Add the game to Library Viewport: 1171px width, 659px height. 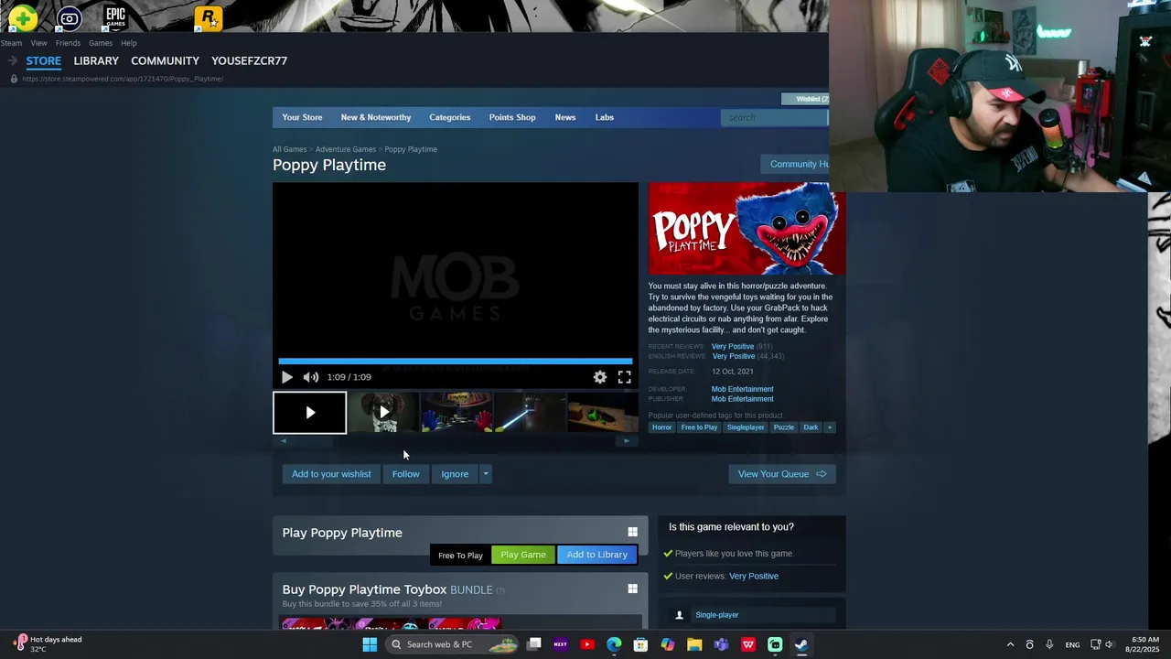[x=596, y=555]
